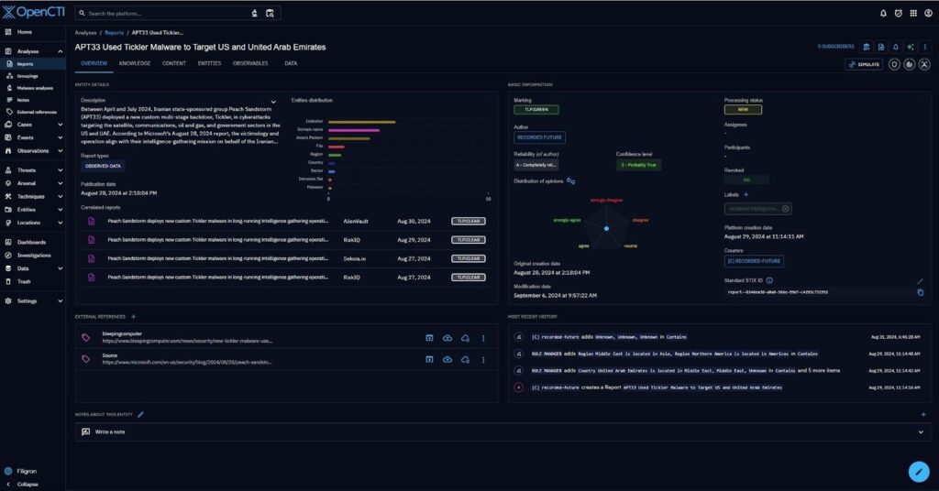939x491 pixels.
Task: Open the AlienVault correlated report row
Action: point(287,222)
